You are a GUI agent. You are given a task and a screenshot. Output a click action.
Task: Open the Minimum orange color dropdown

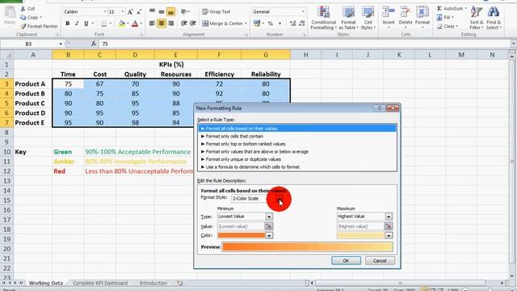(x=269, y=235)
